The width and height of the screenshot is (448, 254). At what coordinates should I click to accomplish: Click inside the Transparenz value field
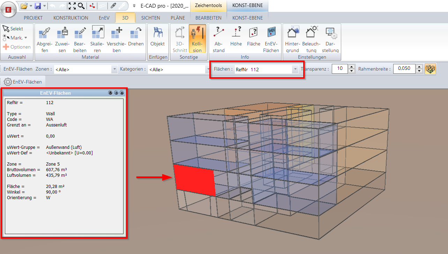339,68
